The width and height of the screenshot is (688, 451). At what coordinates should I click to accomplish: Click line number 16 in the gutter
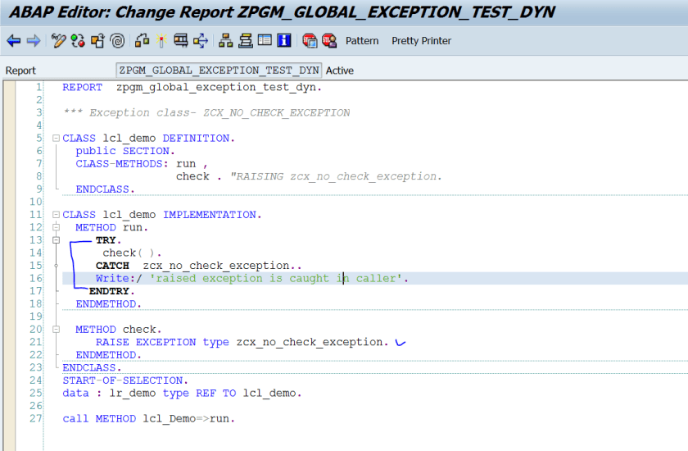pyautogui.click(x=35, y=279)
